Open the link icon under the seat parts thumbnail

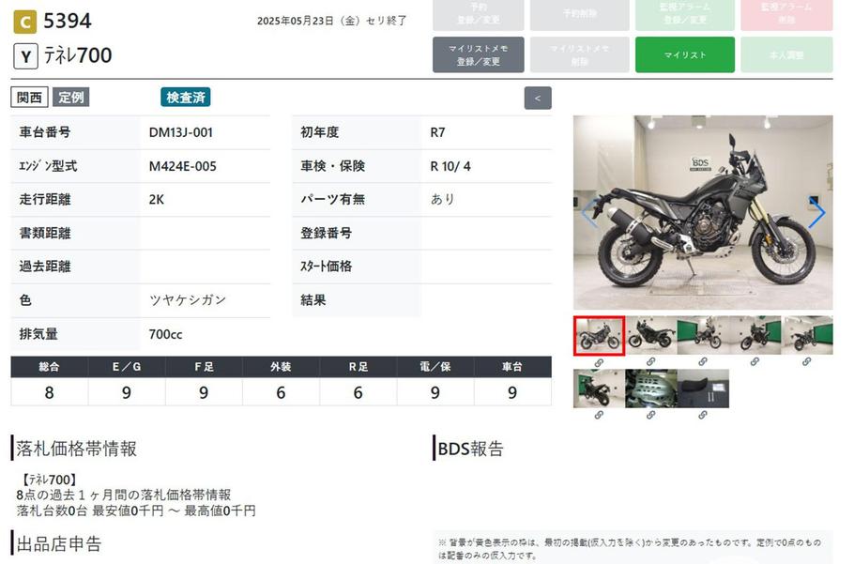tap(703, 416)
